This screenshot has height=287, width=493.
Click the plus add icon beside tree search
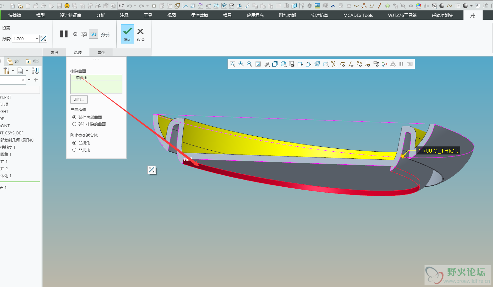[x=36, y=80]
